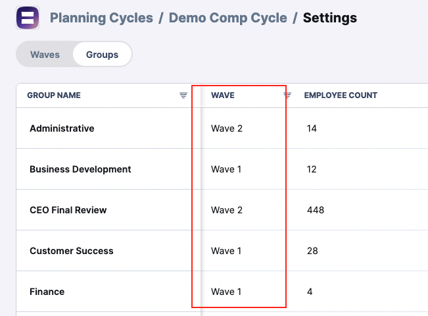Open the Group Name column filter icon
Screen dimensions: 428x316
(x=183, y=95)
